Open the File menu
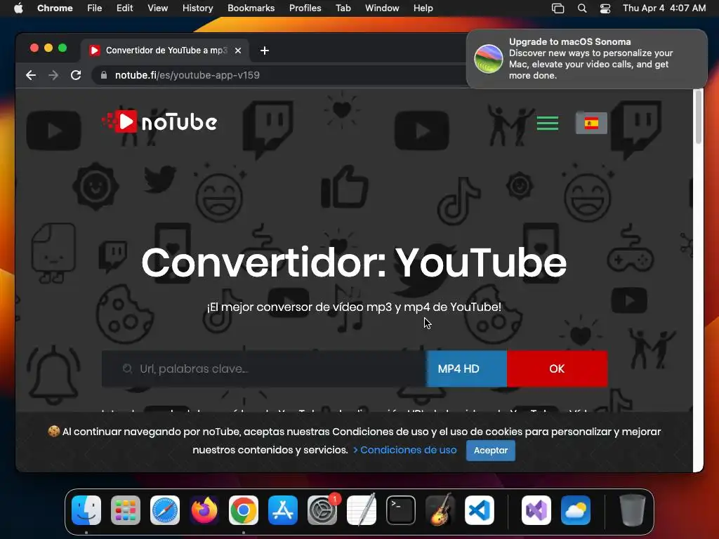719x539 pixels. click(x=95, y=8)
